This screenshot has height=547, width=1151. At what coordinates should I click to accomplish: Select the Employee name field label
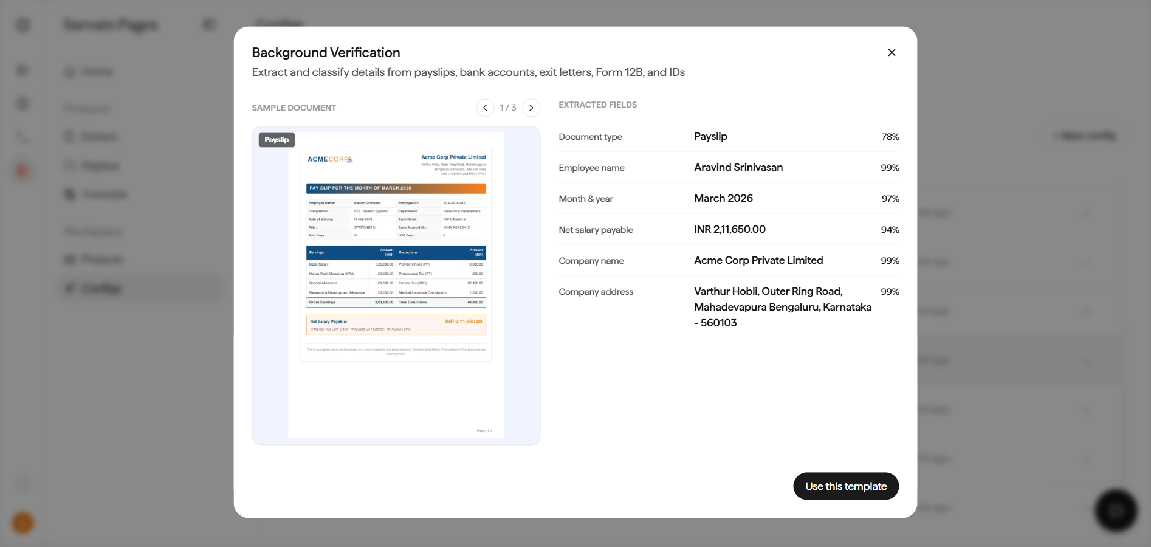(x=591, y=168)
